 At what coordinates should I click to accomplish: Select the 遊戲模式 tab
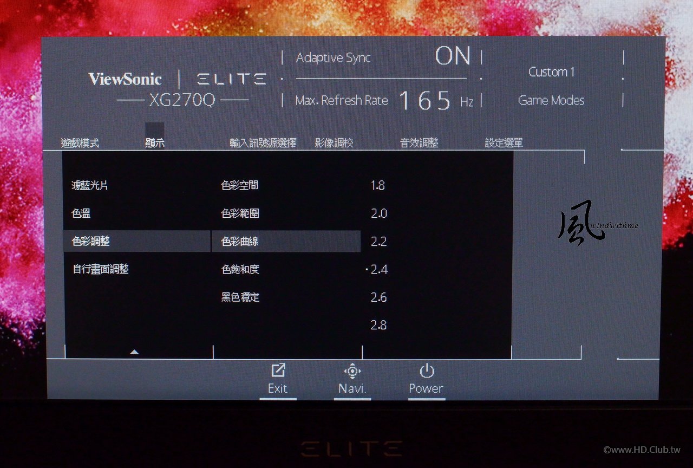(x=80, y=144)
